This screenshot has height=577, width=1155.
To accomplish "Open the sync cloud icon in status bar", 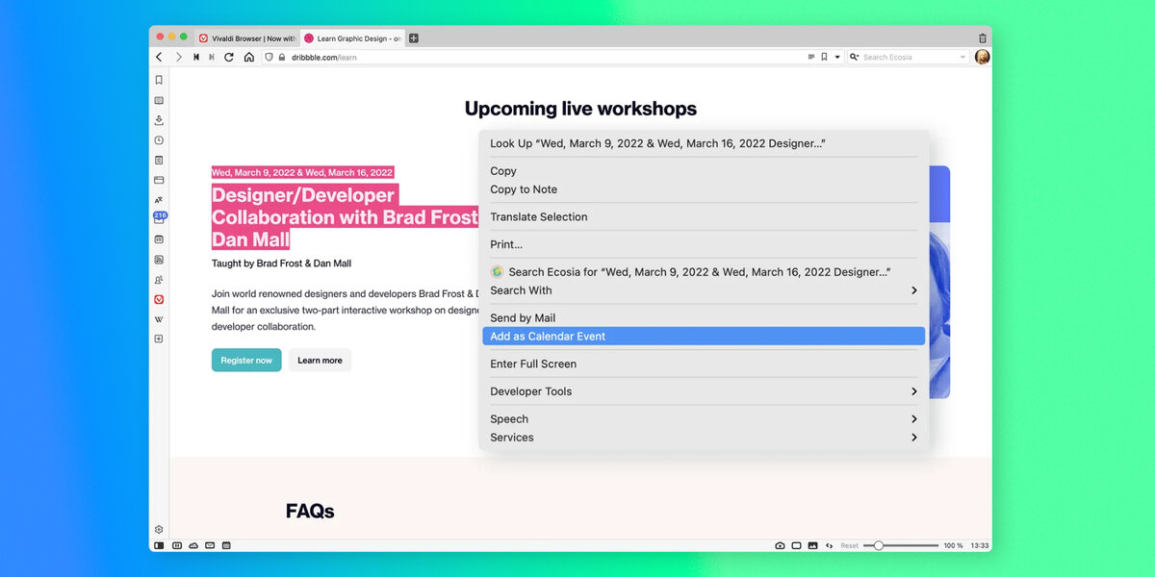I will (193, 545).
